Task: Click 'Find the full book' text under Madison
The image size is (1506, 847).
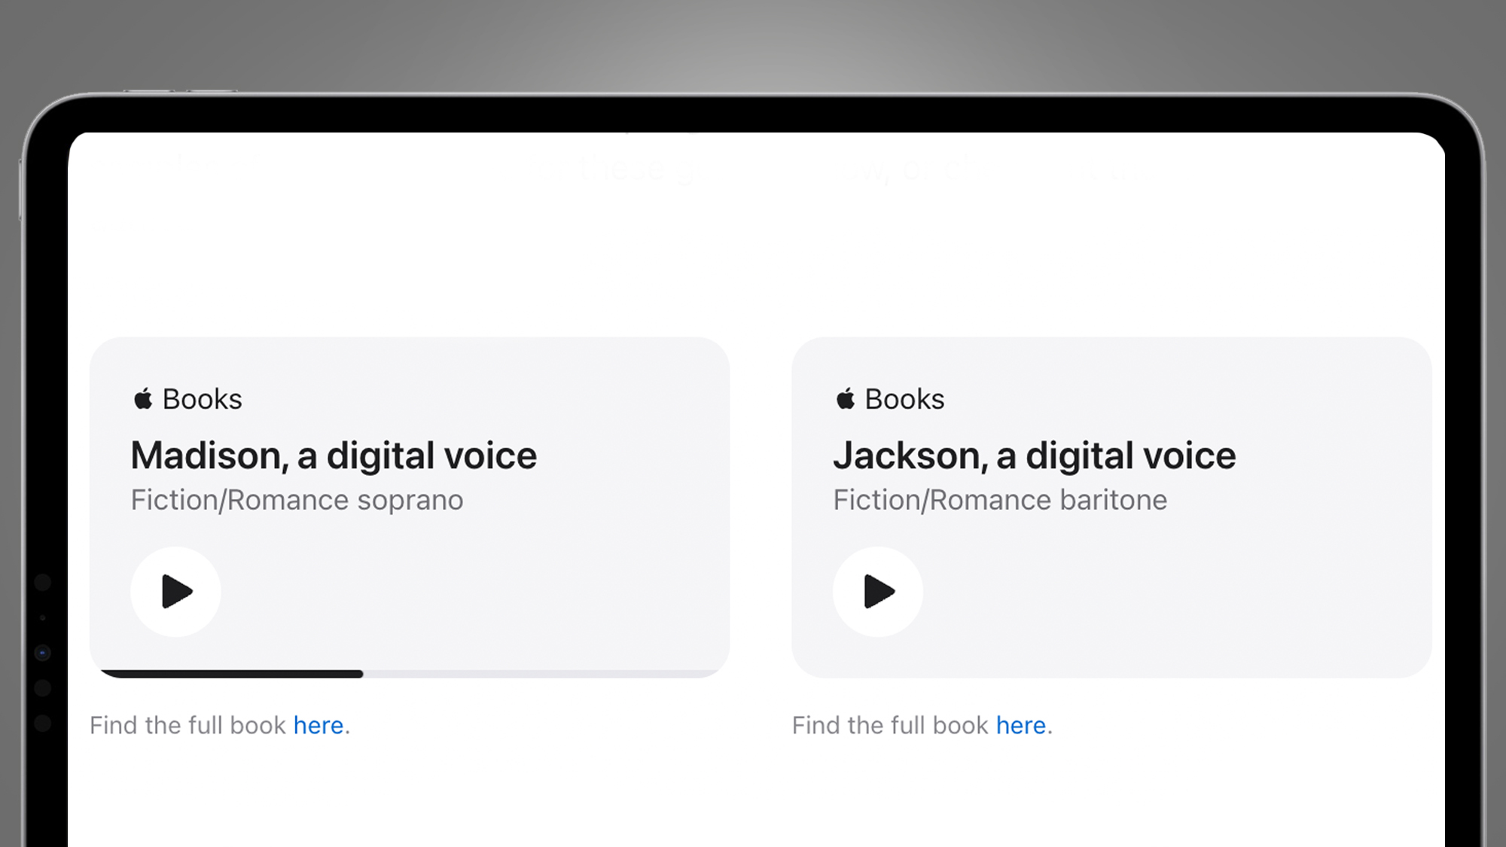Action: 187,725
